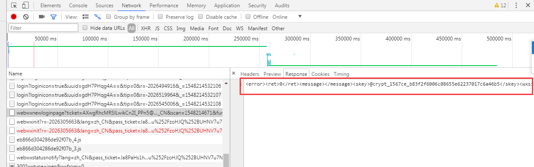Go to the Security tab

257,6
